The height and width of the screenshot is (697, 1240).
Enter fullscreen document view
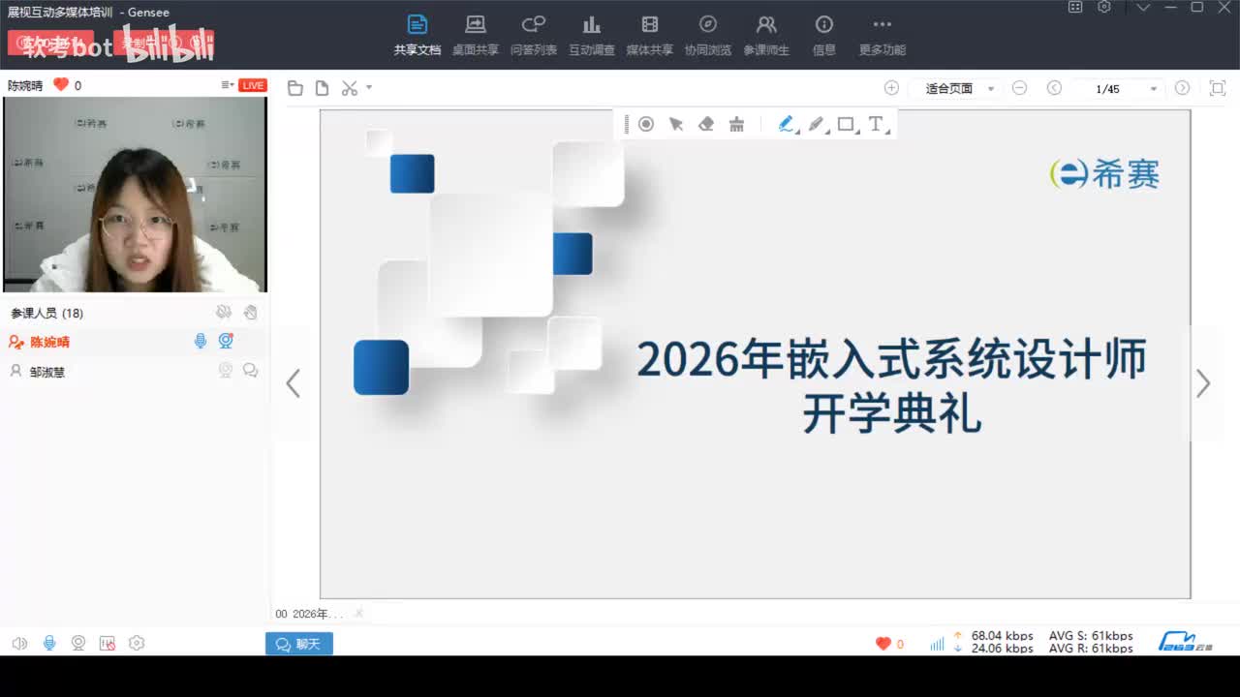(x=1218, y=88)
